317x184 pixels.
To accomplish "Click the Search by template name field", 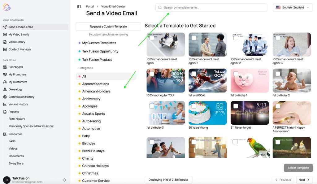I will [214, 7].
